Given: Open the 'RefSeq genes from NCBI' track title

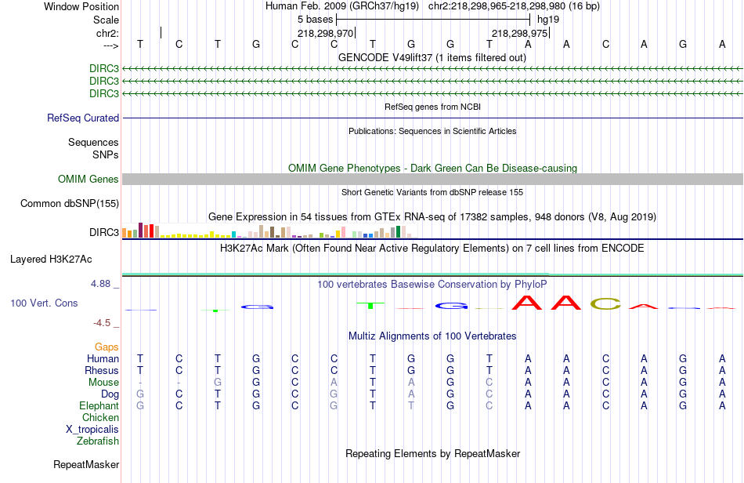Looking at the screenshot, I should pyautogui.click(x=432, y=107).
